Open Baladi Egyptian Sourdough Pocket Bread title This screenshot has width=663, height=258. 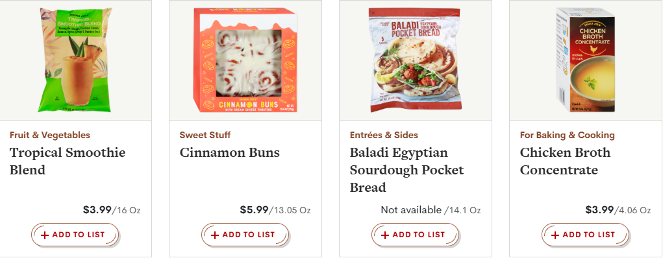[407, 170]
